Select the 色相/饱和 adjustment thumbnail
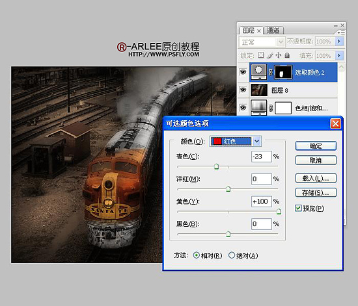 pyautogui.click(x=258, y=108)
